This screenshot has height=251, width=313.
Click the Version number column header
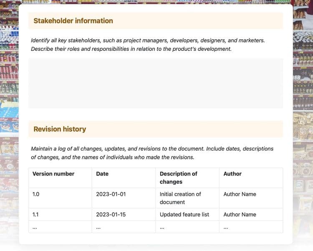pyautogui.click(x=60, y=178)
